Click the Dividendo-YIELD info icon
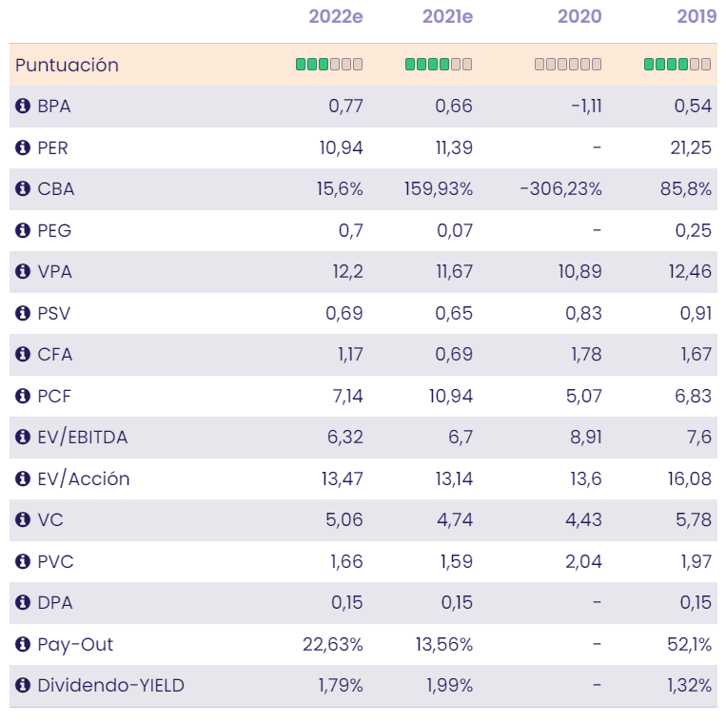726x722 pixels. coord(23,686)
